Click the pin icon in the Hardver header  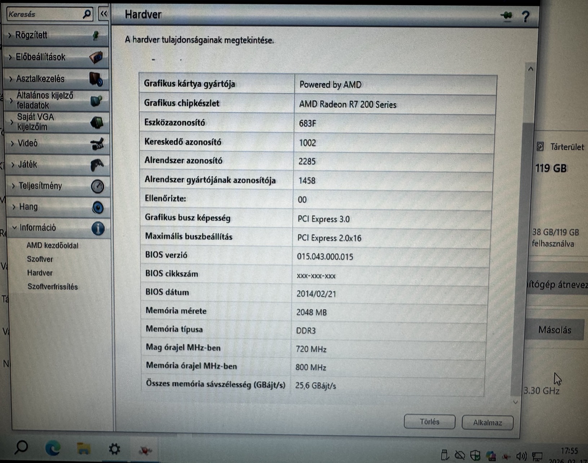coord(507,15)
